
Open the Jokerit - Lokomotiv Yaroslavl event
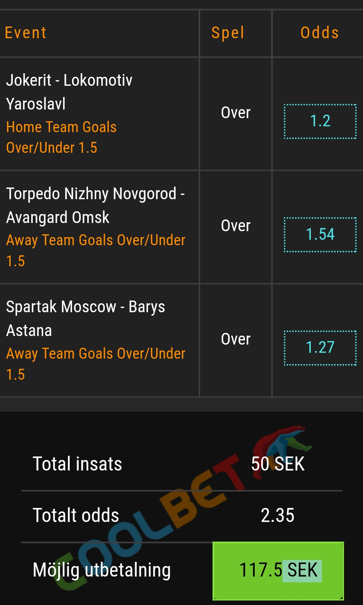(69, 92)
